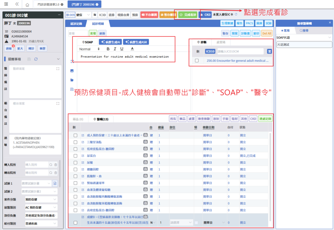
Task: Click the refresh icon beside 提醒事項
Action: point(36,59)
